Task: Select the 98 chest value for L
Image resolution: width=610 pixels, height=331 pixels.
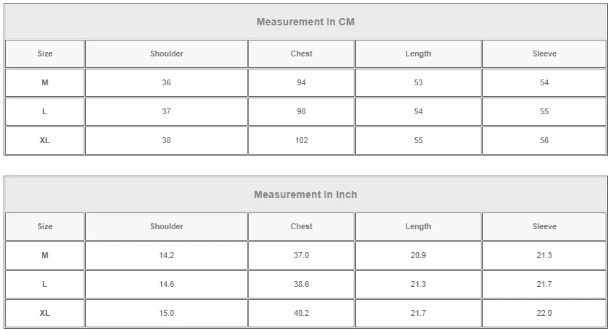Action: coord(302,111)
